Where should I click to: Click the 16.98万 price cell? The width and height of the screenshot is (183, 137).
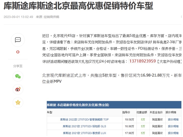point(129,126)
